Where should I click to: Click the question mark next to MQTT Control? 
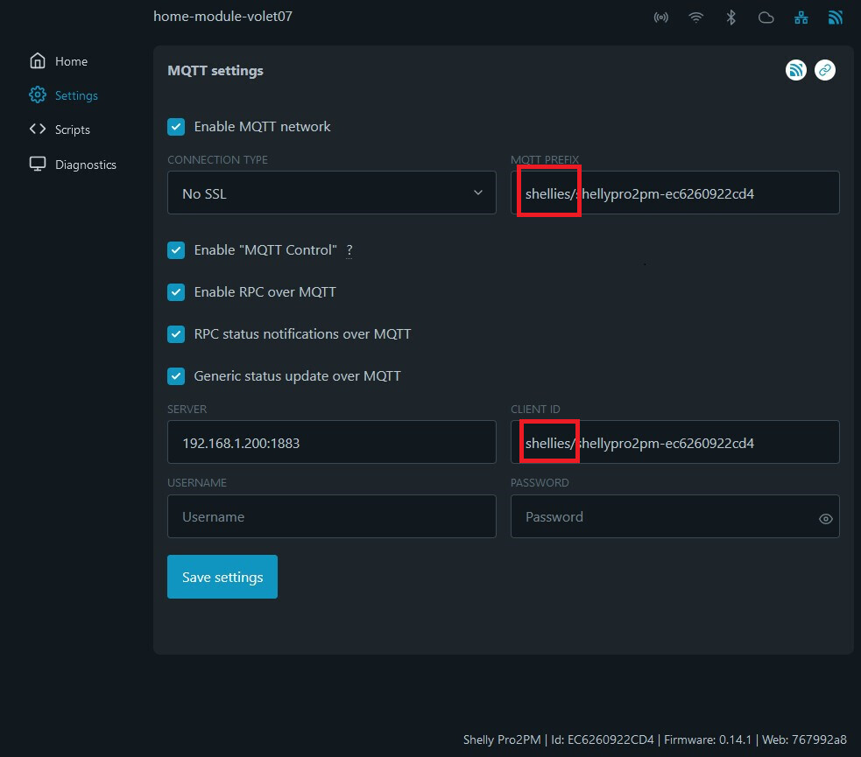[349, 250]
